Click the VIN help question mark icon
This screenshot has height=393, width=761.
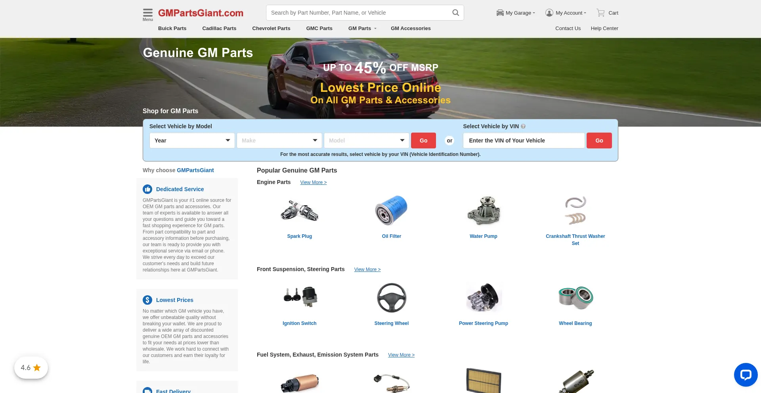click(523, 126)
